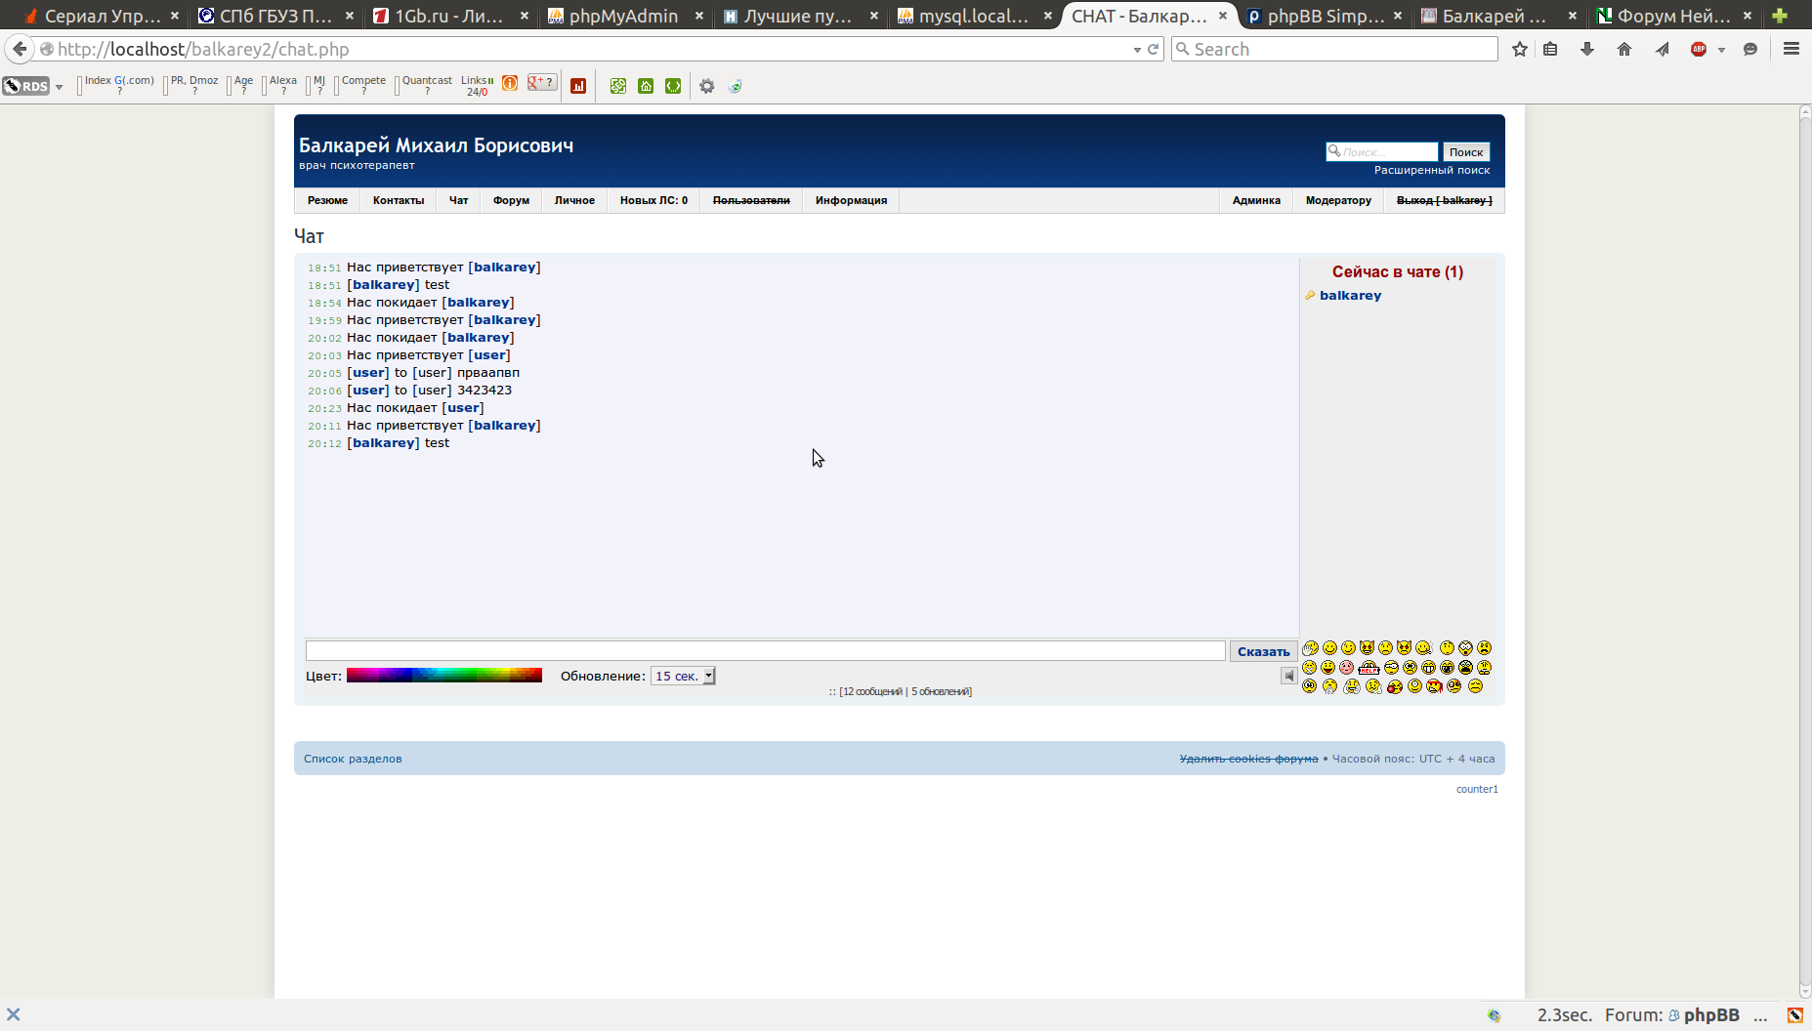Click the HELP sign smiley
Image resolution: width=1812 pixels, height=1031 pixels.
click(x=1369, y=668)
